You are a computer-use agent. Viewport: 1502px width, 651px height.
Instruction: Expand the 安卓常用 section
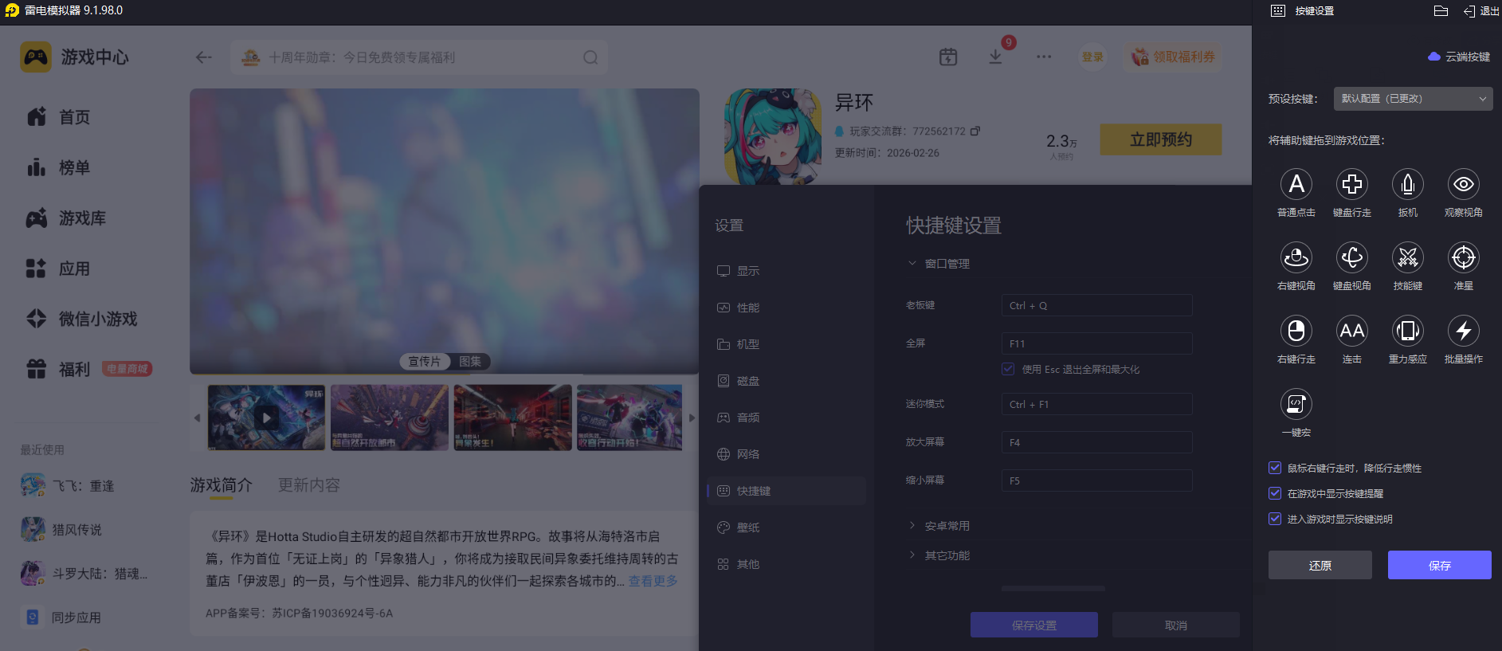(x=912, y=525)
